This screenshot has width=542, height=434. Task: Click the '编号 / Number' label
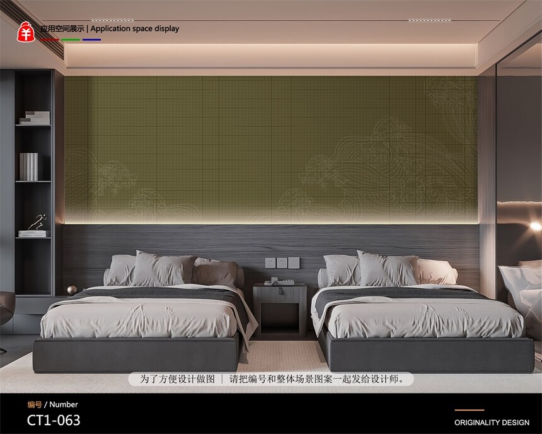(52, 404)
